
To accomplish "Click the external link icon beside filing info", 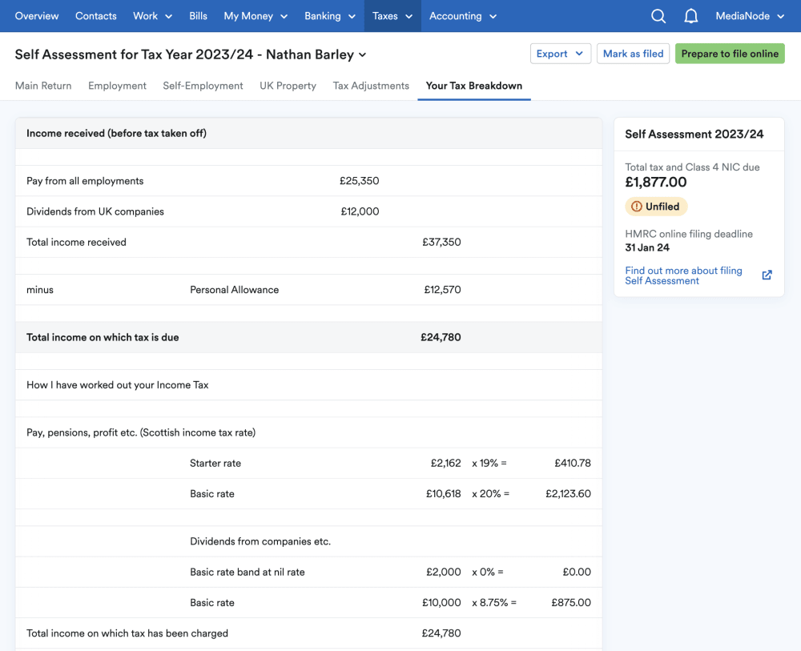I will coord(767,275).
